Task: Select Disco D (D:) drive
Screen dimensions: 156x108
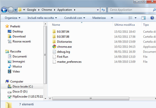Action: click(17, 92)
